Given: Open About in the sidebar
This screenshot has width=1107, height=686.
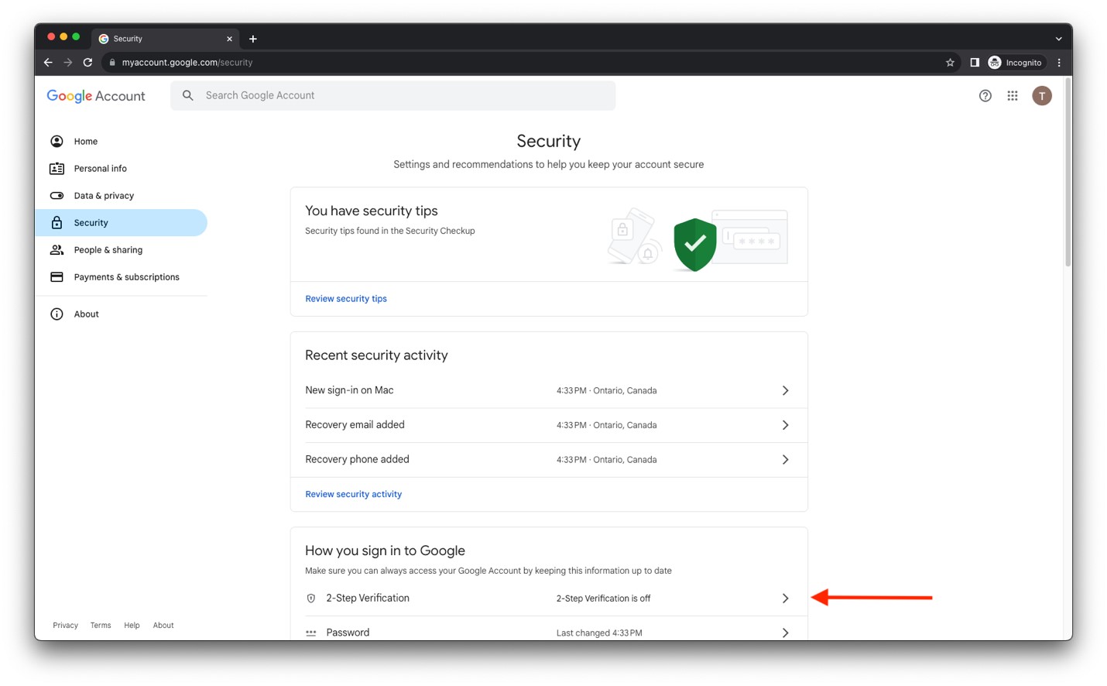Looking at the screenshot, I should coord(121,314).
